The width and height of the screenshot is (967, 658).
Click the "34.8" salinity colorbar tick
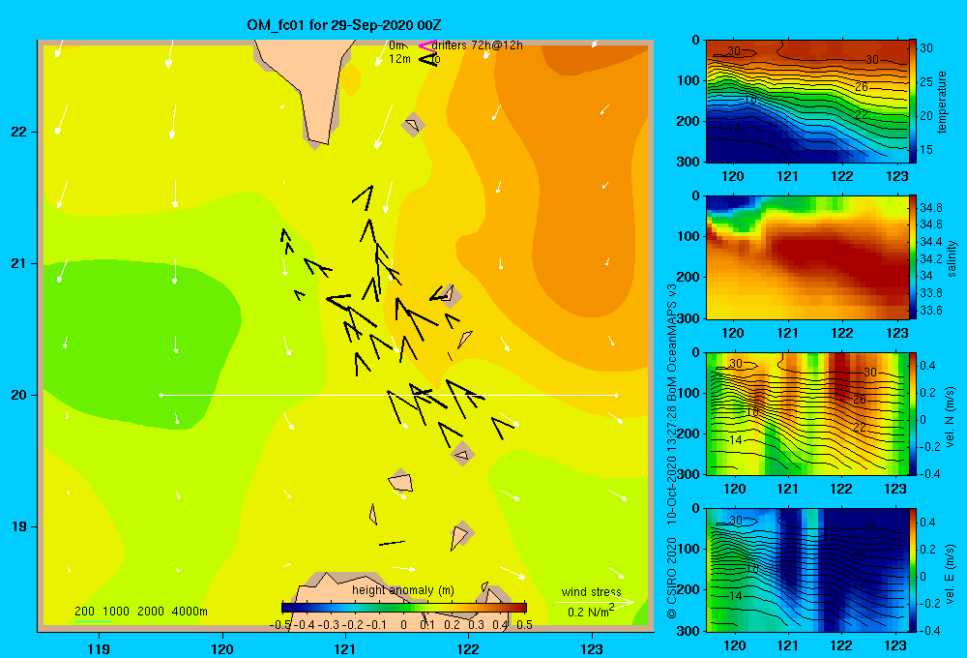tap(931, 207)
